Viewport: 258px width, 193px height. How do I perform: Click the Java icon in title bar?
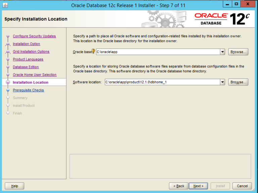[5, 5]
